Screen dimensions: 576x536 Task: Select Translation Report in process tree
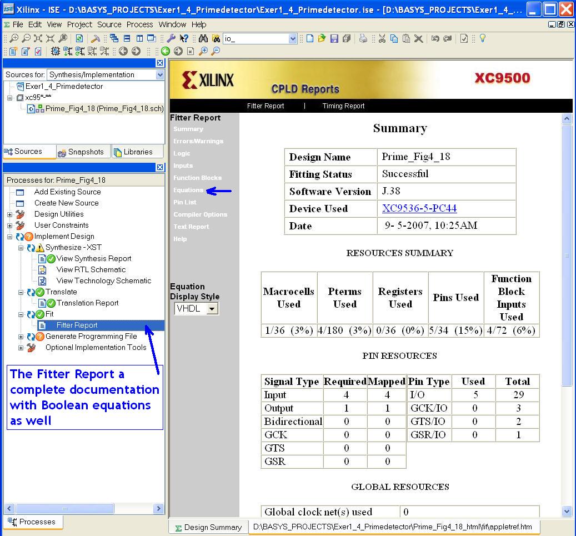click(x=87, y=303)
